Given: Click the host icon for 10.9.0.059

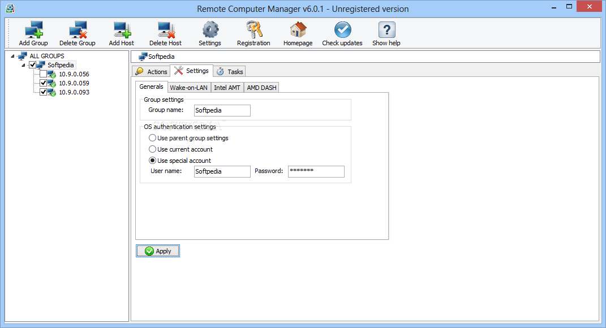Looking at the screenshot, I should coord(52,83).
